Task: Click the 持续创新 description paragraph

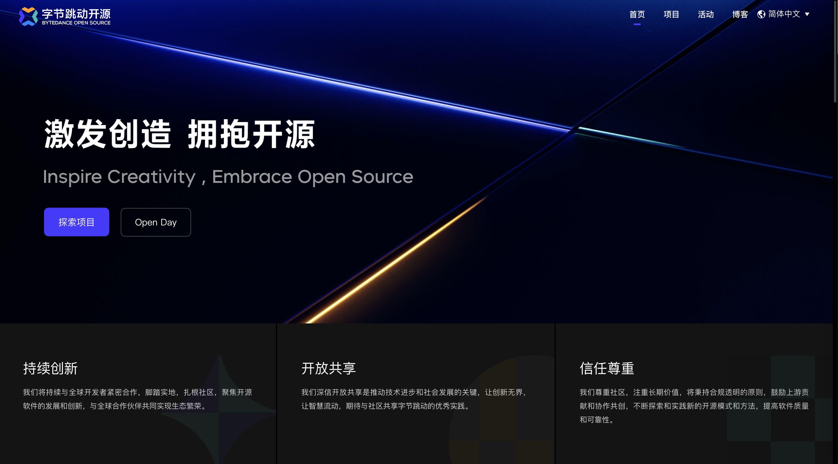Action: click(138, 399)
